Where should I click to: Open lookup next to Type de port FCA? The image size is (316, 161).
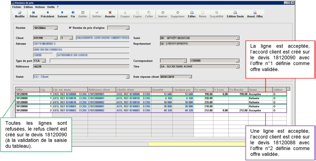[x=44, y=61]
